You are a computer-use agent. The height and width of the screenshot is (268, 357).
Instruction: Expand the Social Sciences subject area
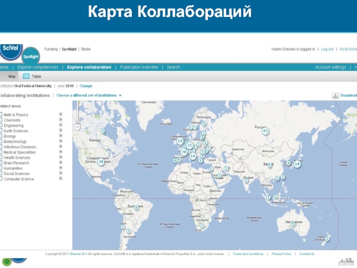click(61, 173)
